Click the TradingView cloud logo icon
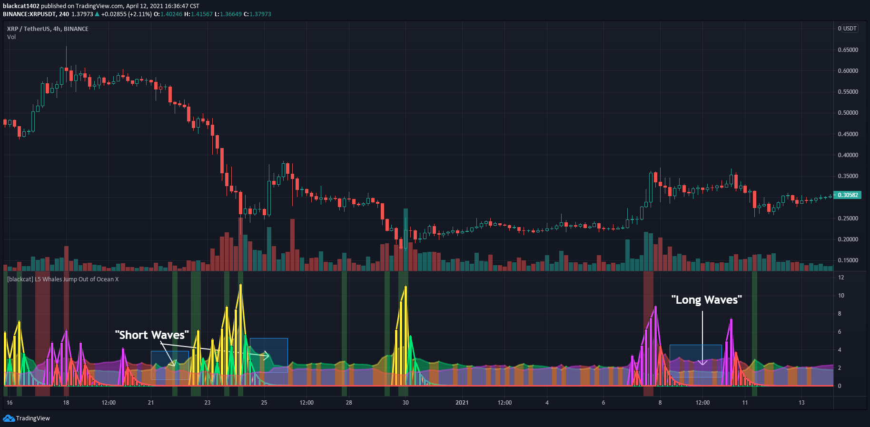Screen dimensions: 870x427 [x=9, y=418]
